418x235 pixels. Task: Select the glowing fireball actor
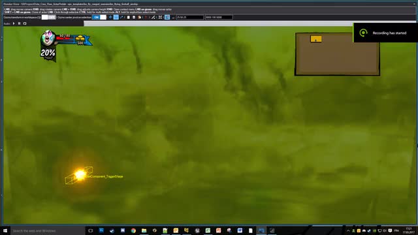[x=80, y=174]
